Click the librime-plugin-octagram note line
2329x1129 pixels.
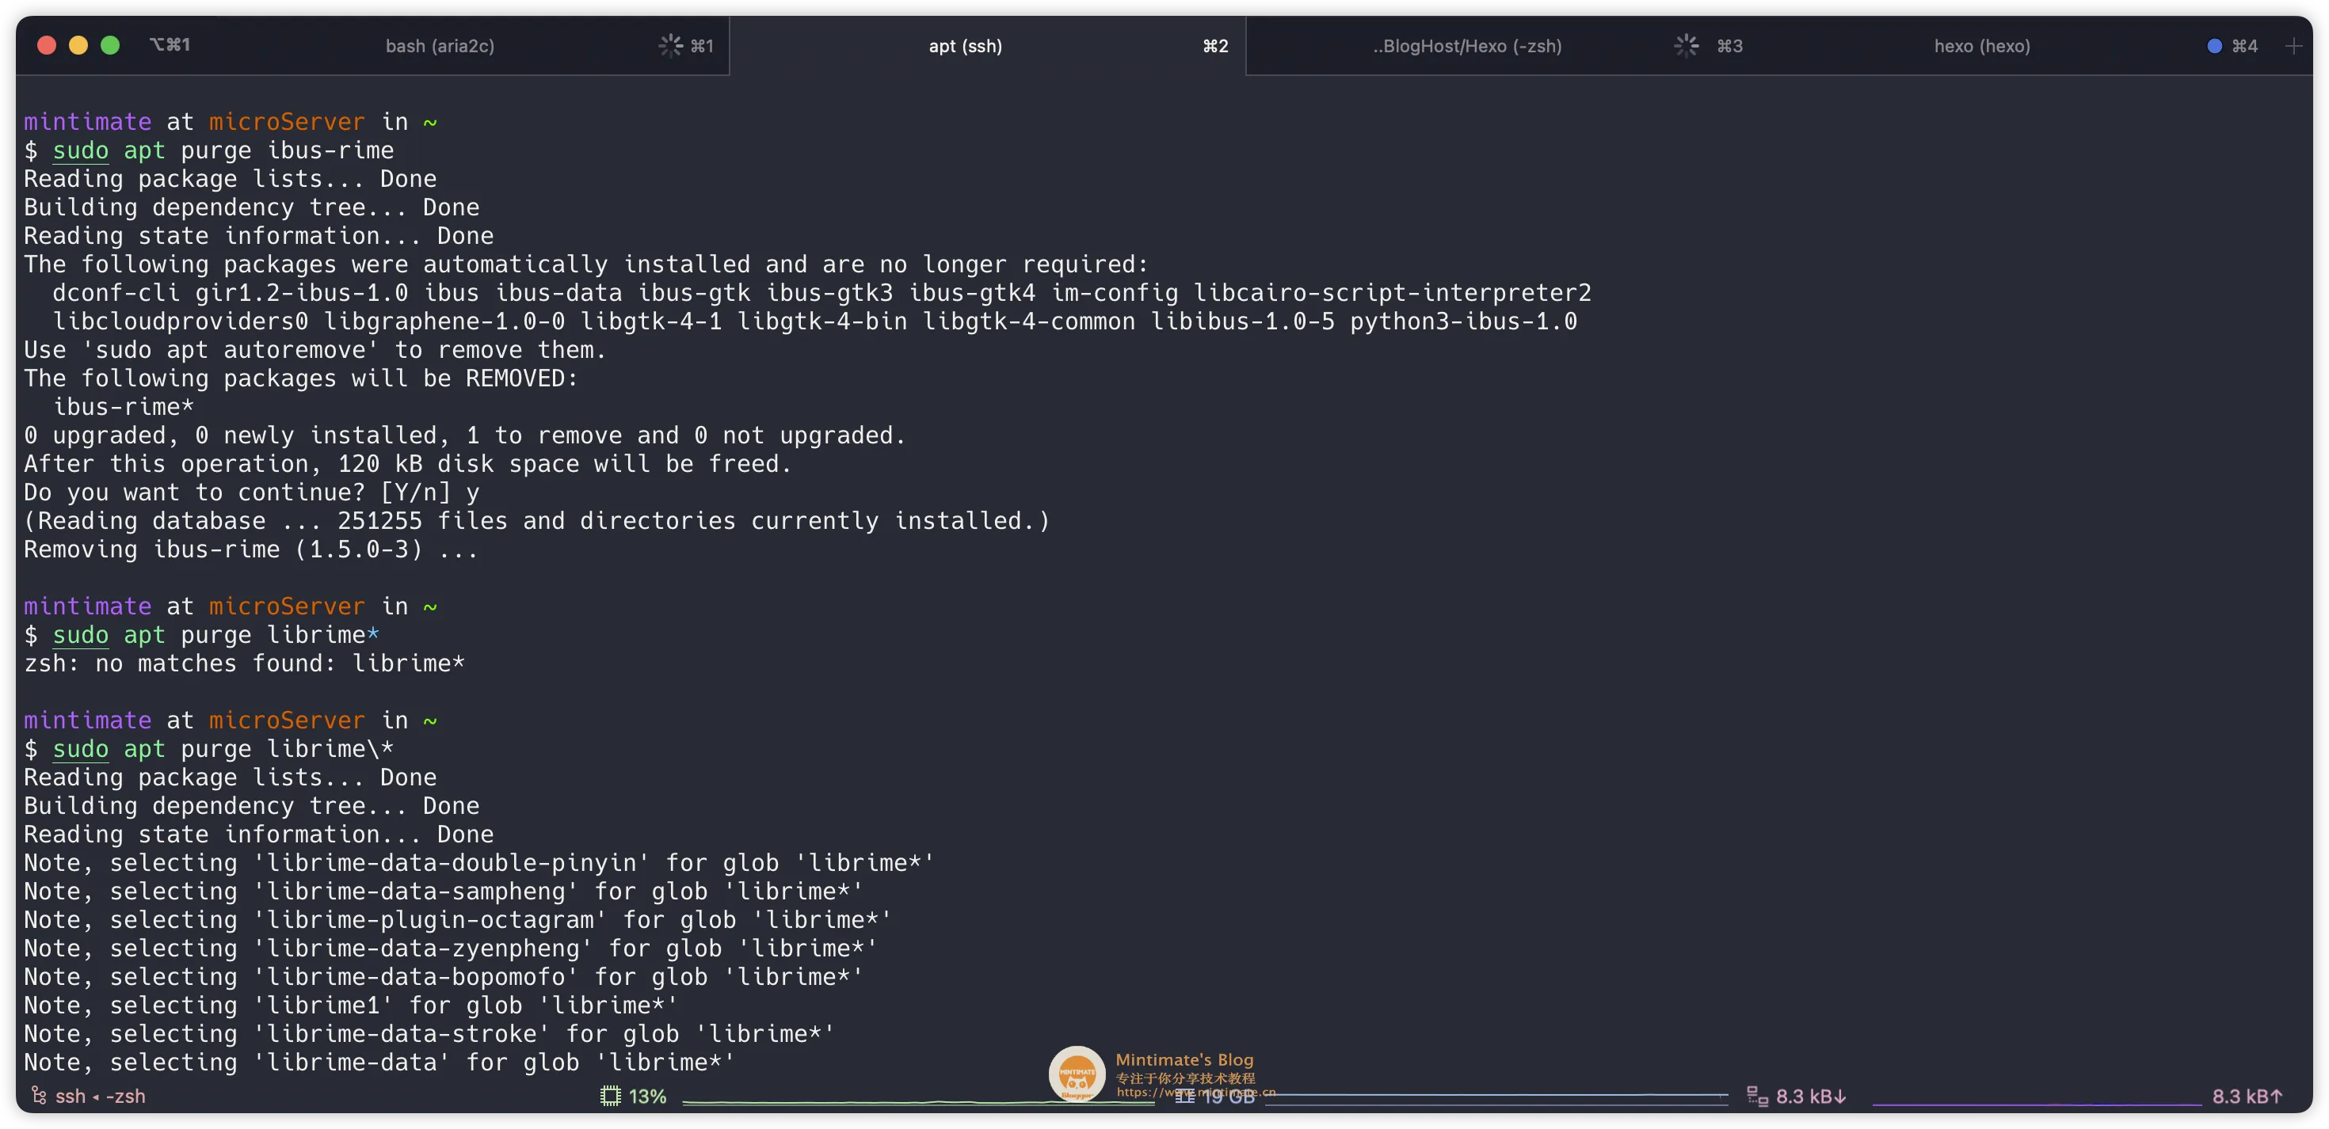[x=458, y=919]
